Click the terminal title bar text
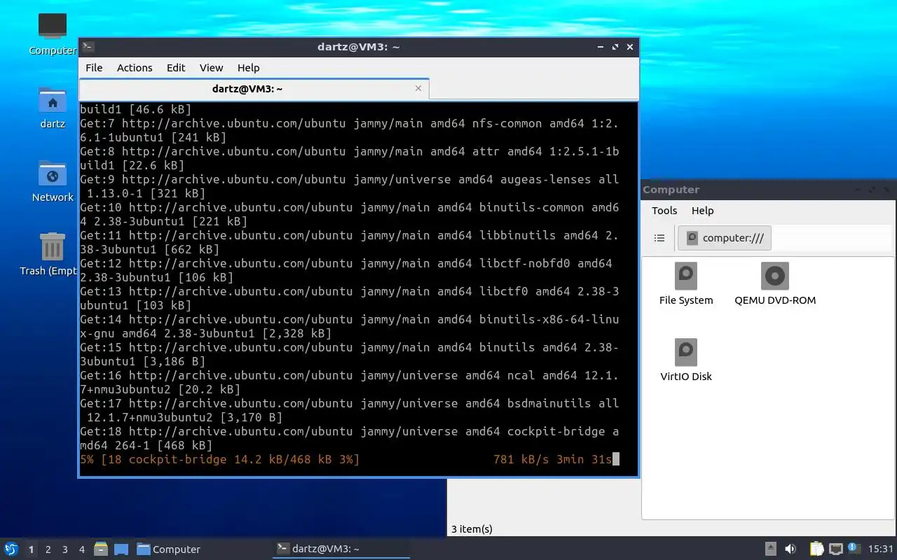 click(358, 47)
